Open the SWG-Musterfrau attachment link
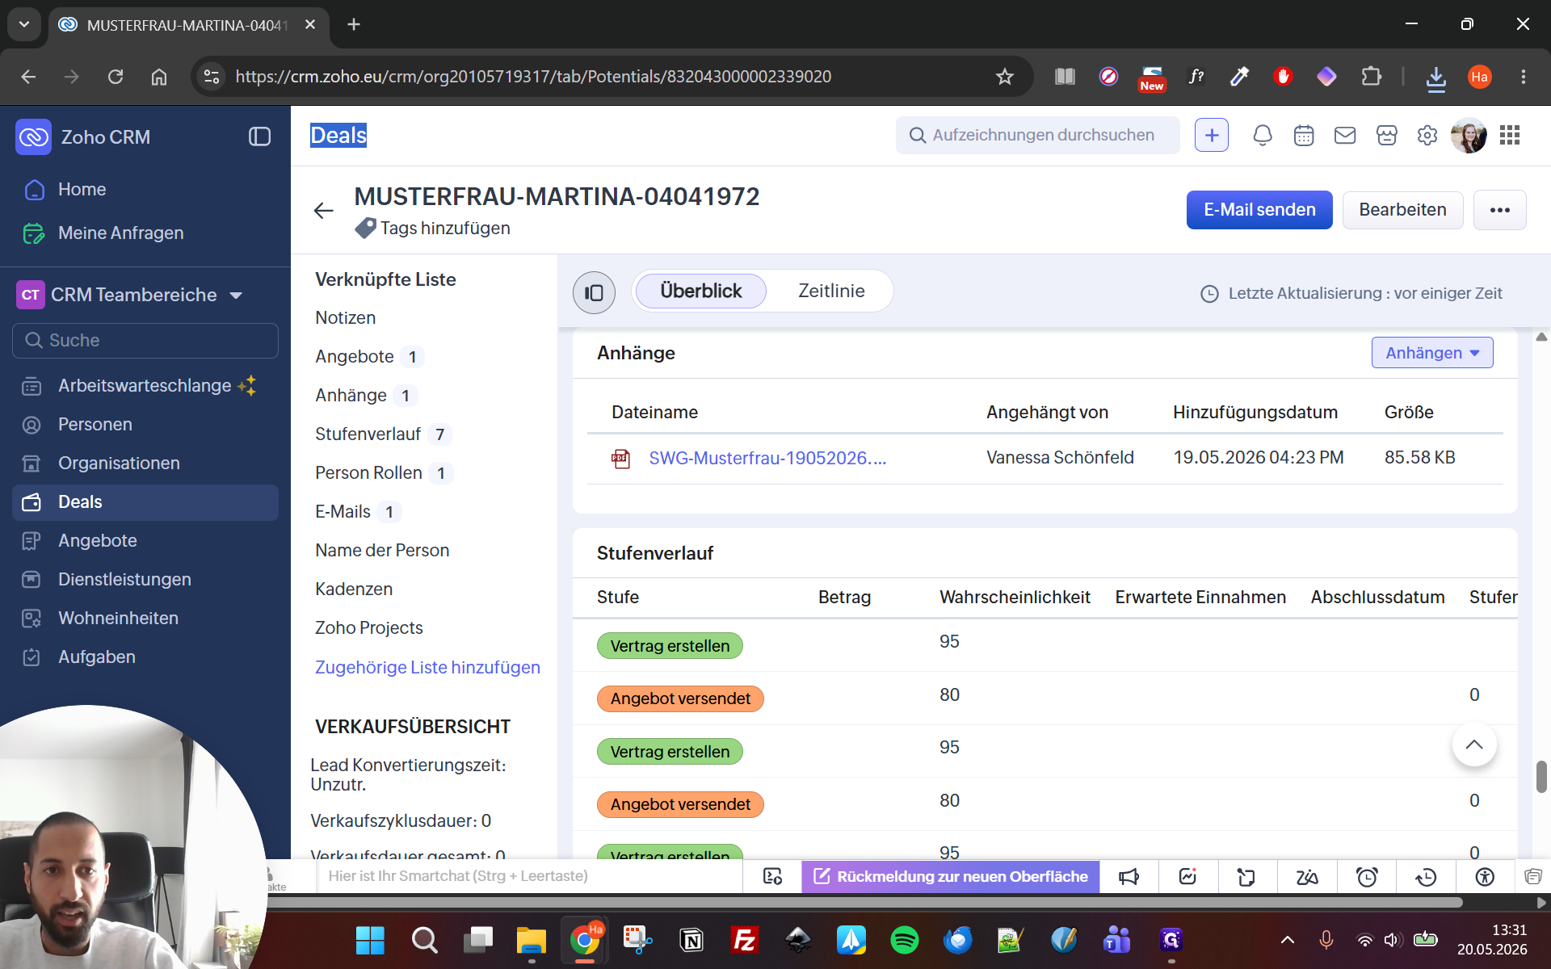This screenshot has width=1551, height=969. 767,459
